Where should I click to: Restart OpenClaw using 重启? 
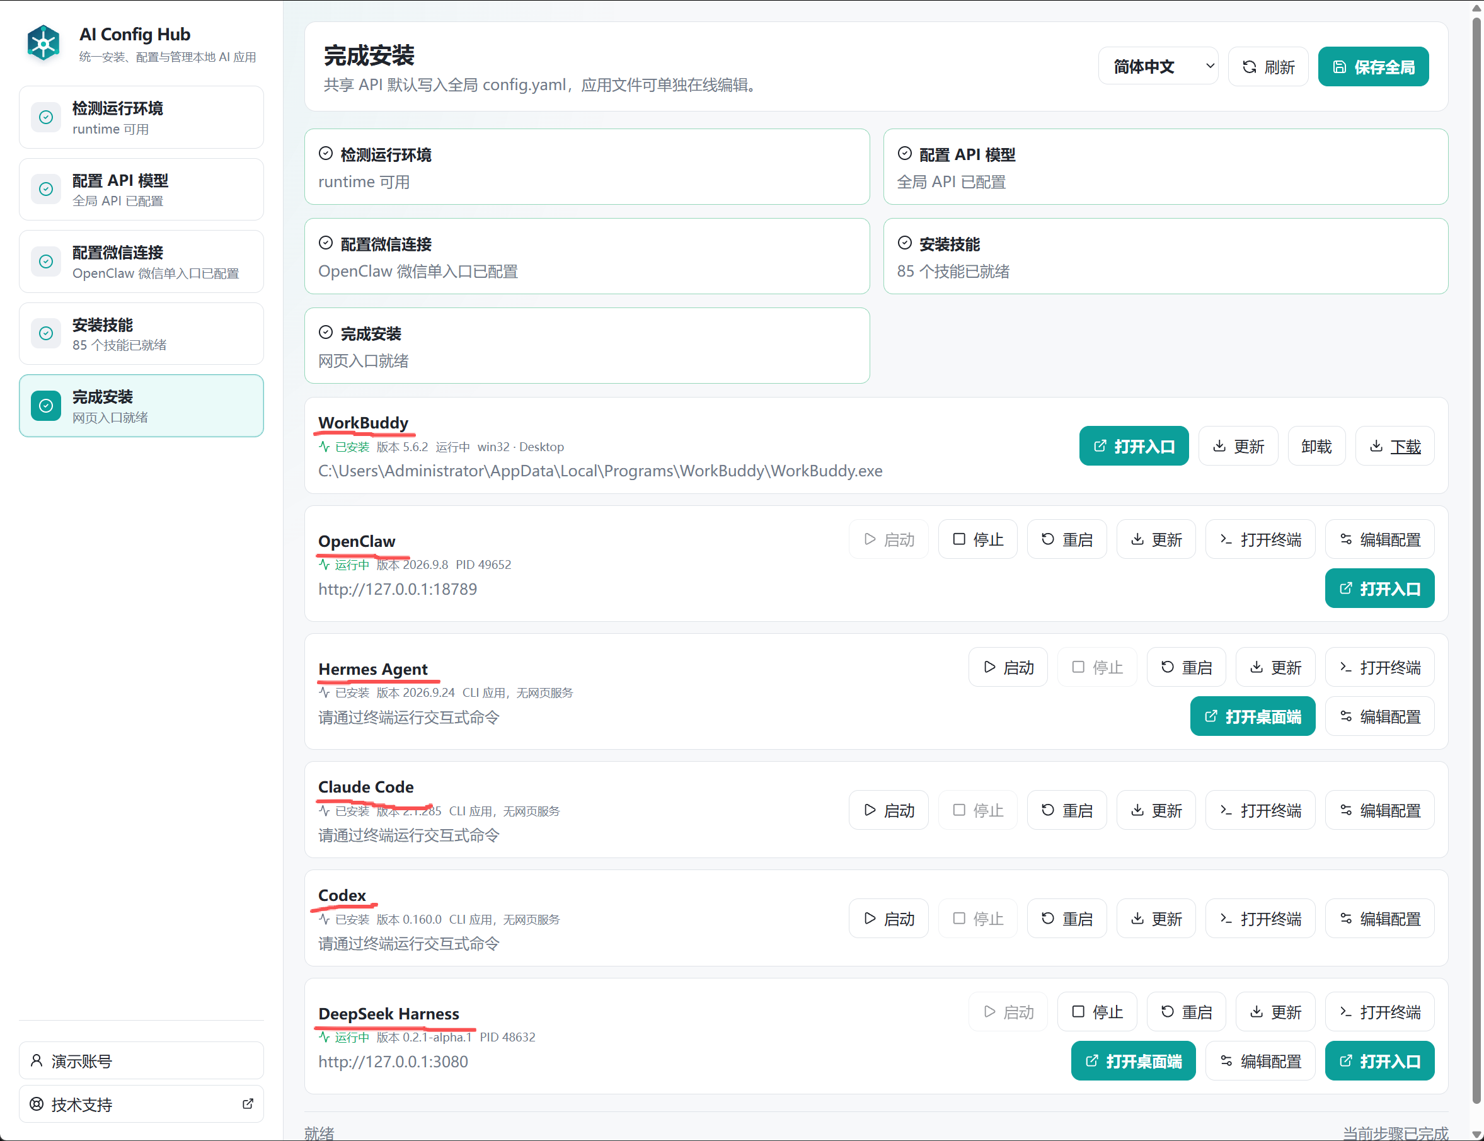(x=1066, y=539)
